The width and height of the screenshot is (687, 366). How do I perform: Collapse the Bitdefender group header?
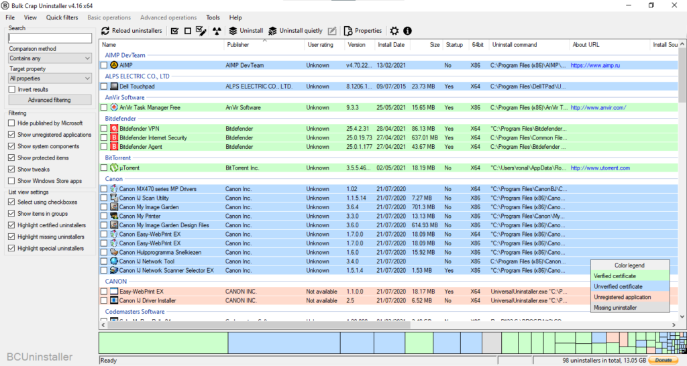tap(121, 118)
